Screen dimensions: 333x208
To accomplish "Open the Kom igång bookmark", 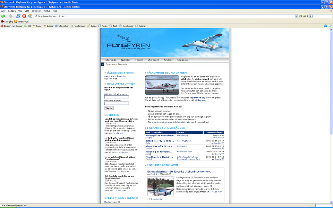I will click(x=7, y=21).
